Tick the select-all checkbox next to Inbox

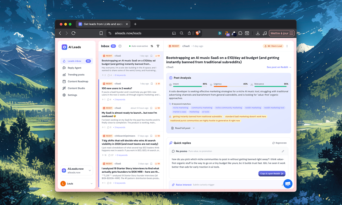click(120, 46)
